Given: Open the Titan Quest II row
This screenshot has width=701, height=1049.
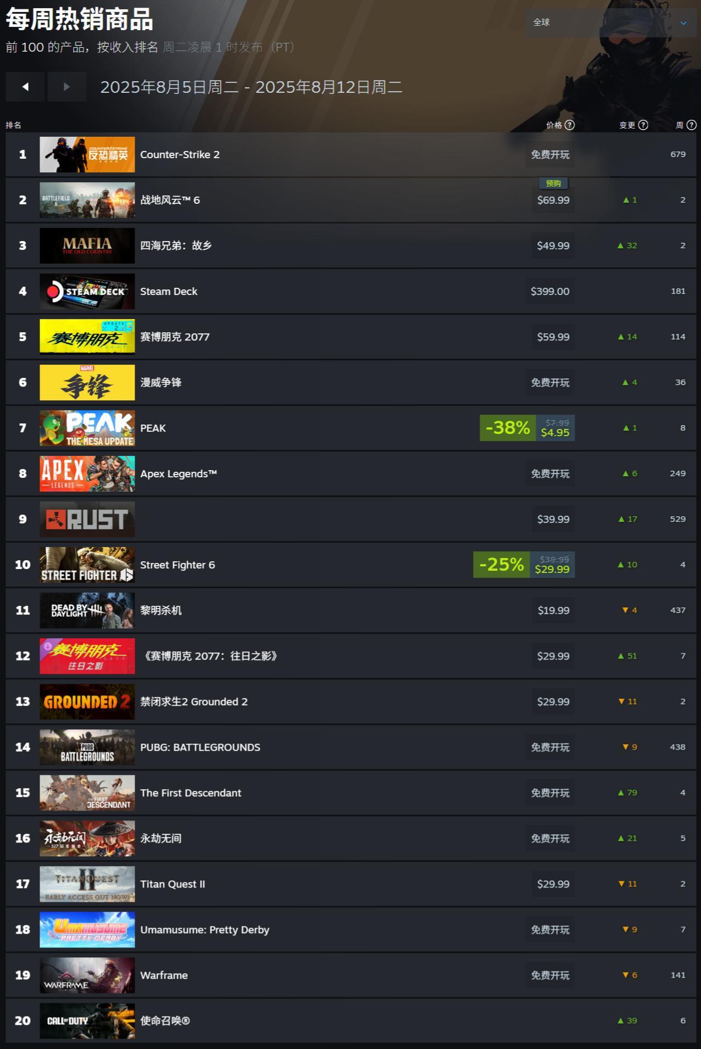Looking at the screenshot, I should (x=350, y=884).
